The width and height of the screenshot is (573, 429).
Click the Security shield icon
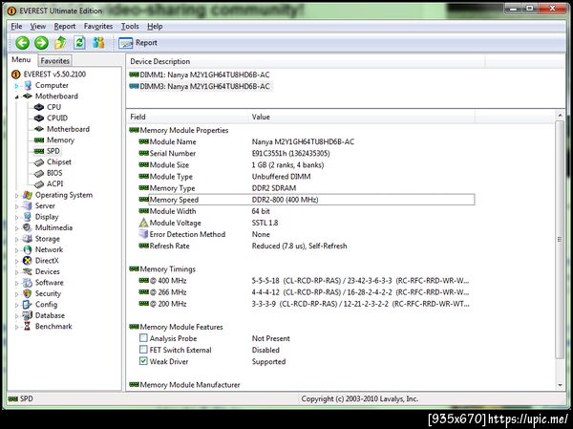(x=27, y=293)
